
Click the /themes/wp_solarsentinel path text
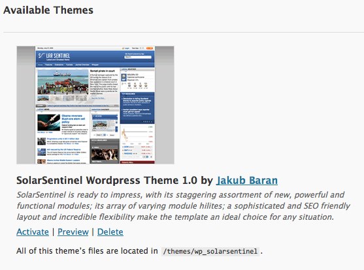tap(210, 251)
